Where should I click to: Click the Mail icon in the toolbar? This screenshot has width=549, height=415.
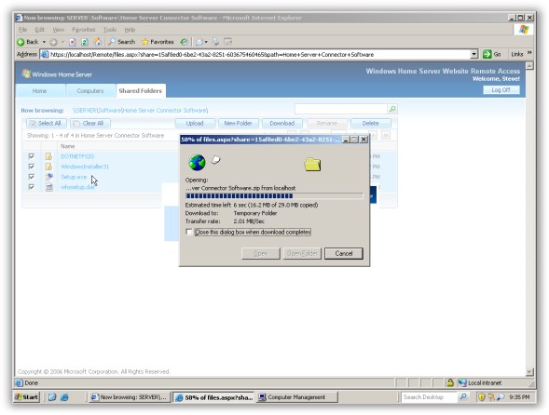(x=199, y=42)
